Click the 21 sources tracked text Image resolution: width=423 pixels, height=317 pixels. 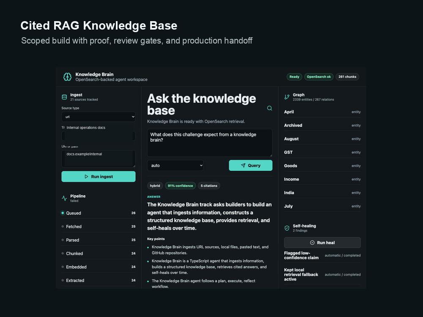click(84, 99)
